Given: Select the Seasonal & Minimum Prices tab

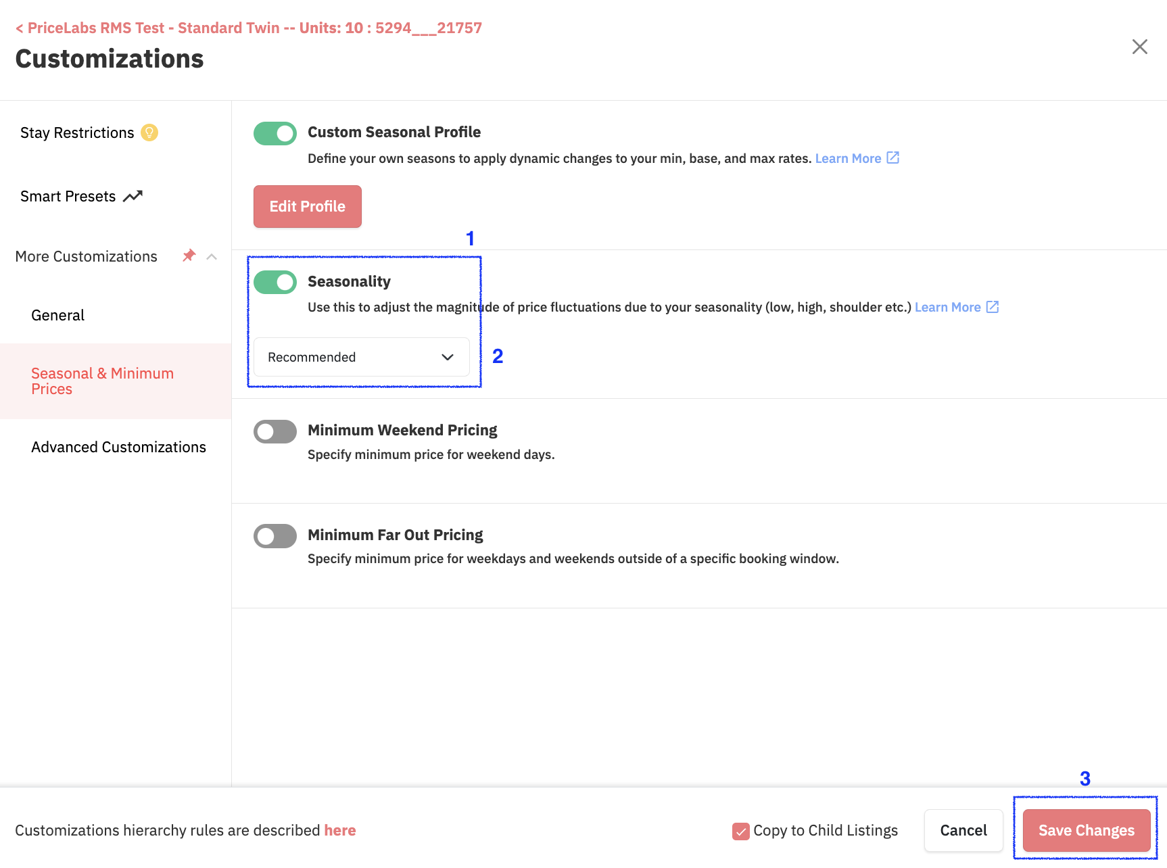Looking at the screenshot, I should click(116, 381).
